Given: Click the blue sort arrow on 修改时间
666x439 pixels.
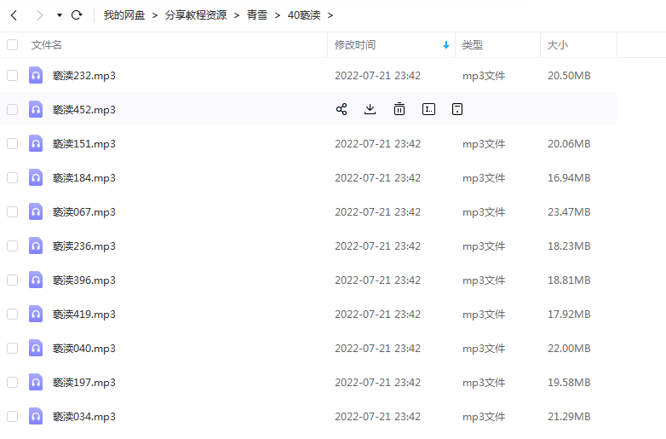Looking at the screenshot, I should [446, 45].
